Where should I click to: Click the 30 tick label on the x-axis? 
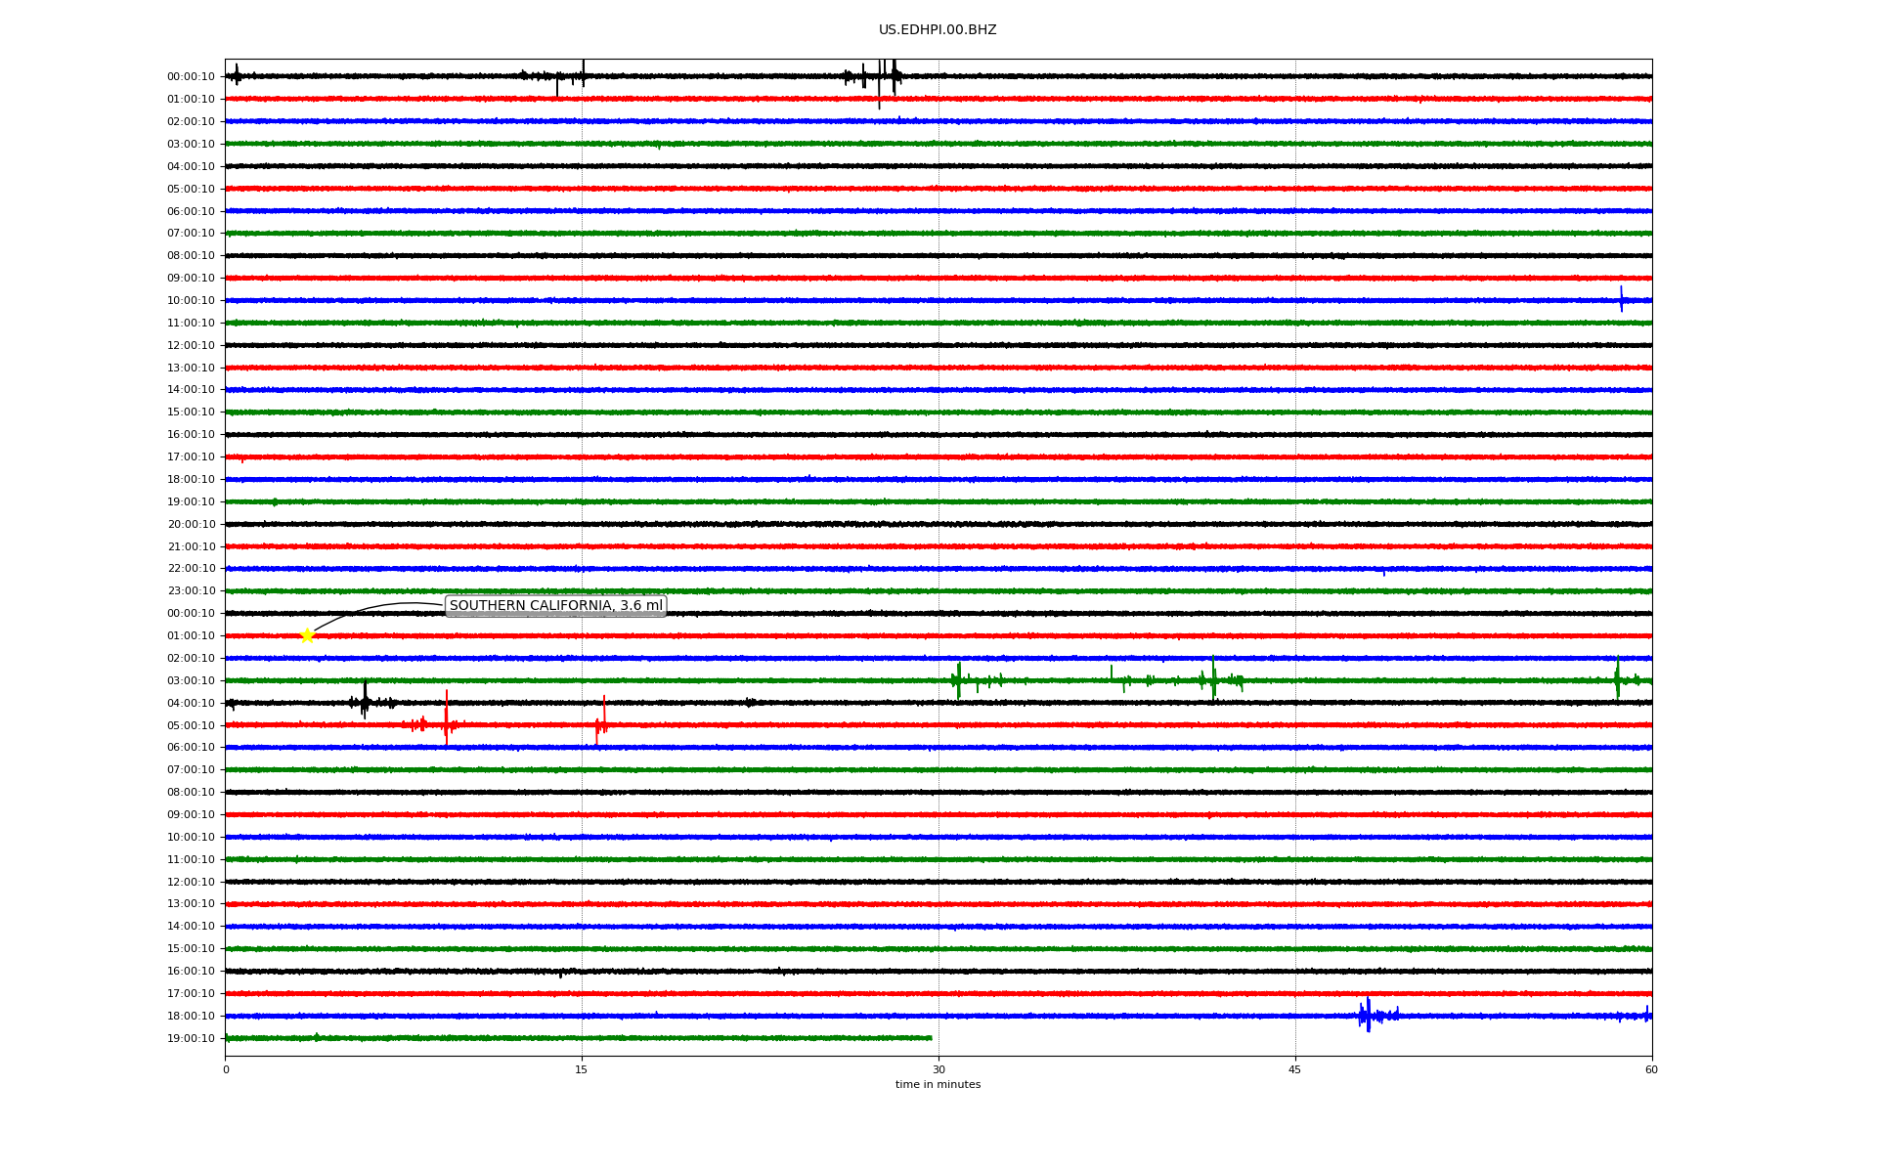(938, 1069)
